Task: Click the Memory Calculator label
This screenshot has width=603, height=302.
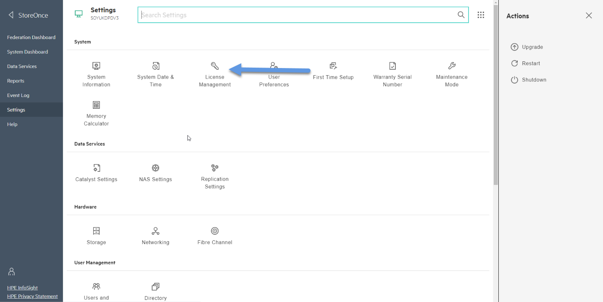Action: click(96, 120)
